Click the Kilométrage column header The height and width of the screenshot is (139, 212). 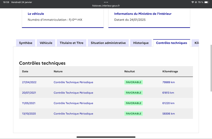point(170,71)
